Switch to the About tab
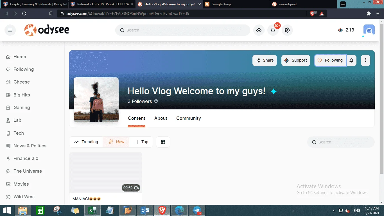This screenshot has width=384, height=216. [x=161, y=118]
